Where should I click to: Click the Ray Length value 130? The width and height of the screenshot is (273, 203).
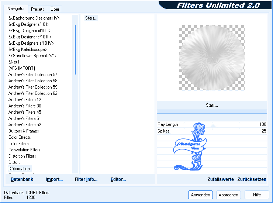click(x=263, y=124)
